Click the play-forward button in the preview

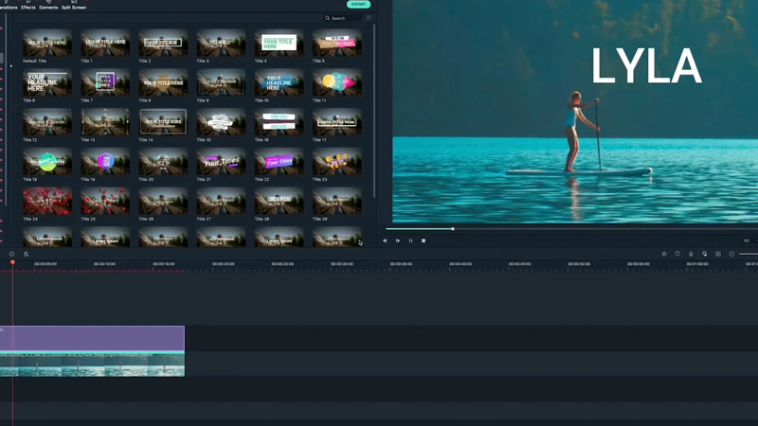(x=398, y=240)
